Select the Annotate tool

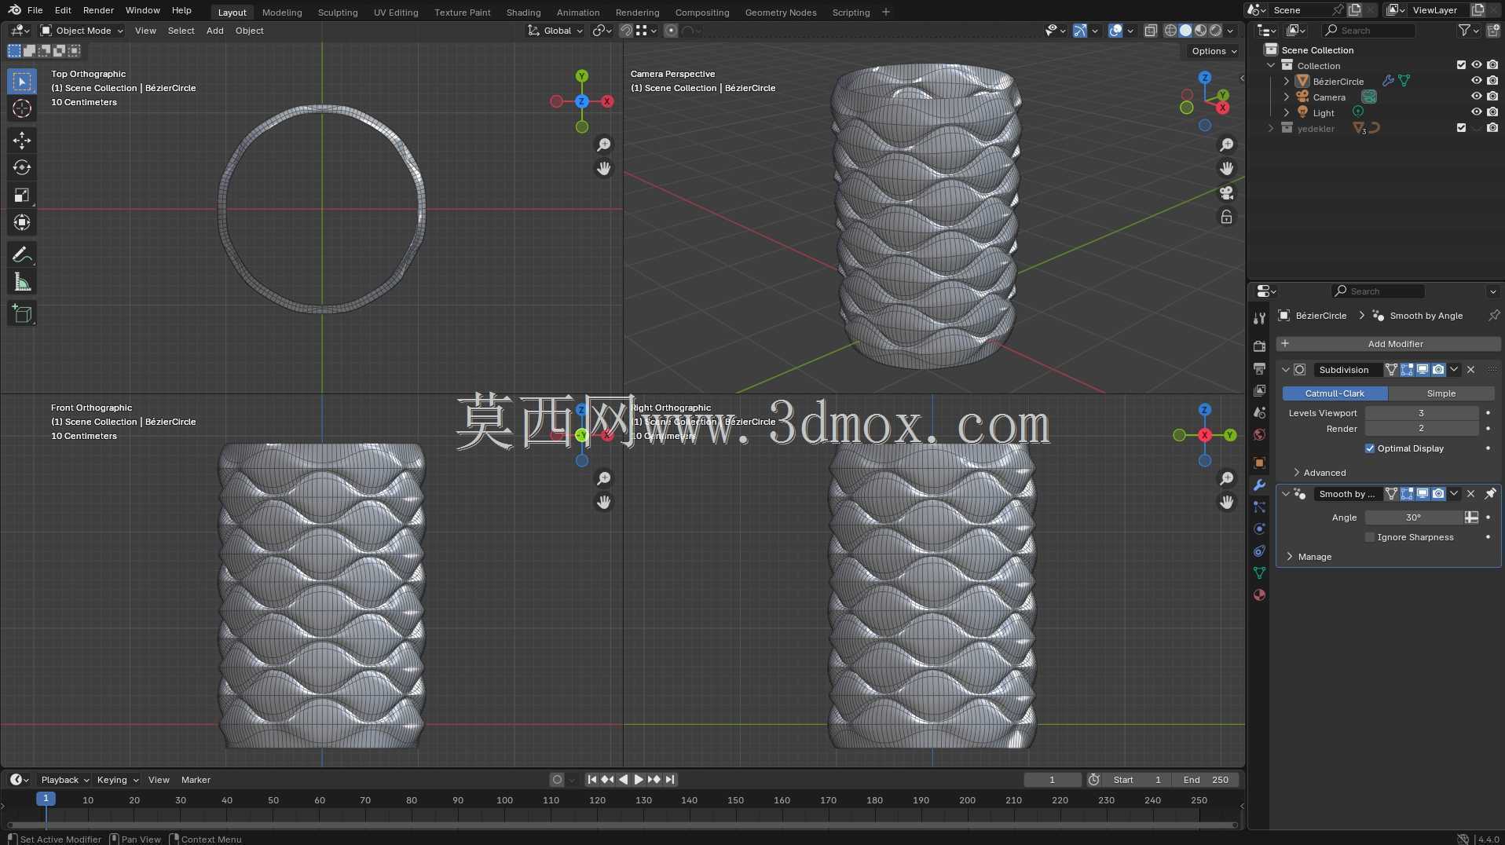click(x=22, y=254)
